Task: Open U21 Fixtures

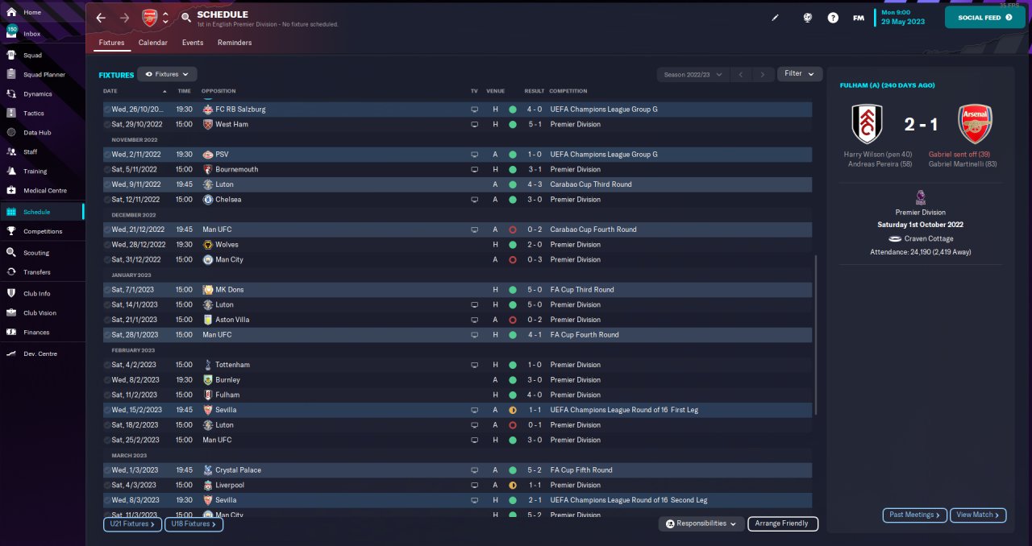Action: pyautogui.click(x=132, y=524)
